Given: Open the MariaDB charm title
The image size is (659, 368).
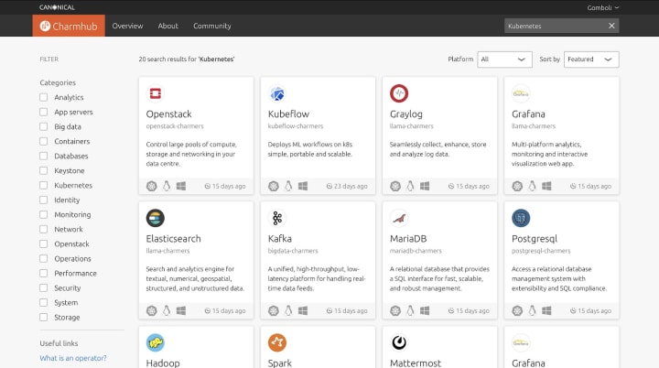Looking at the screenshot, I should coord(408,238).
